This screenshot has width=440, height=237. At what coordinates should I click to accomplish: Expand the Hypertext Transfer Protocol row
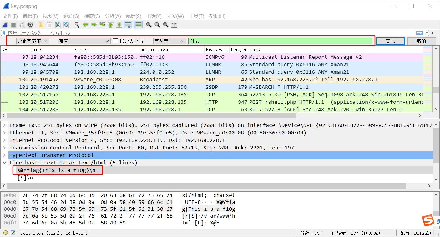point(4,155)
